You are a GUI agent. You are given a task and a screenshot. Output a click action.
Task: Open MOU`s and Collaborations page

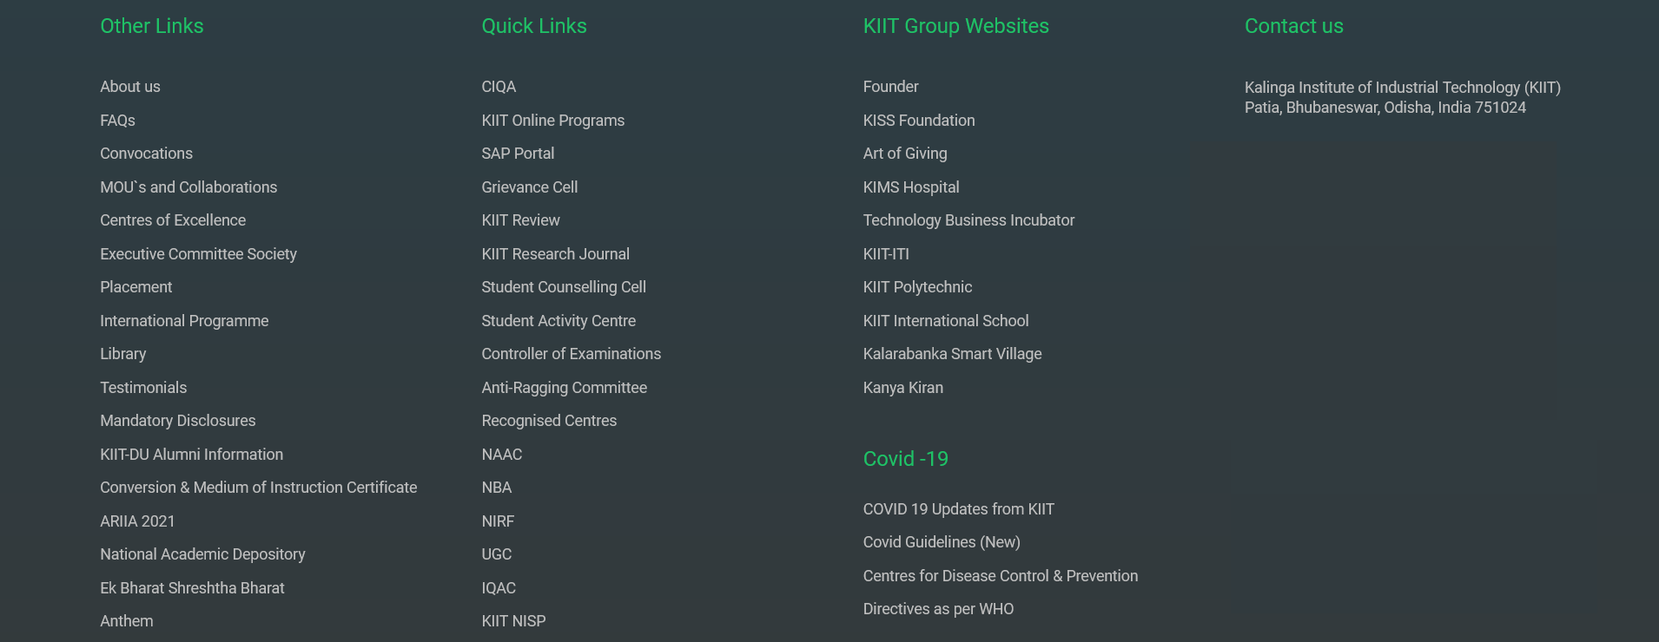pyautogui.click(x=188, y=187)
